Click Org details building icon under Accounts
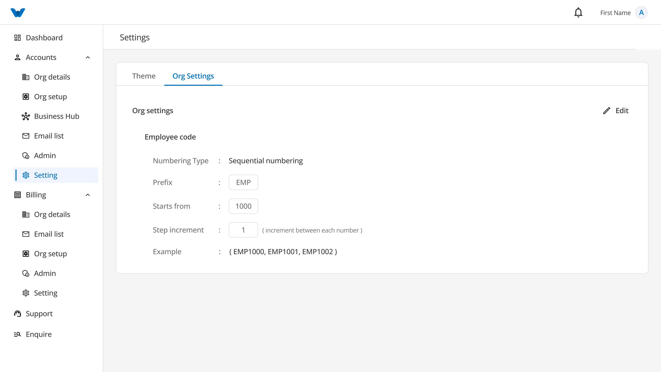 coord(26,77)
